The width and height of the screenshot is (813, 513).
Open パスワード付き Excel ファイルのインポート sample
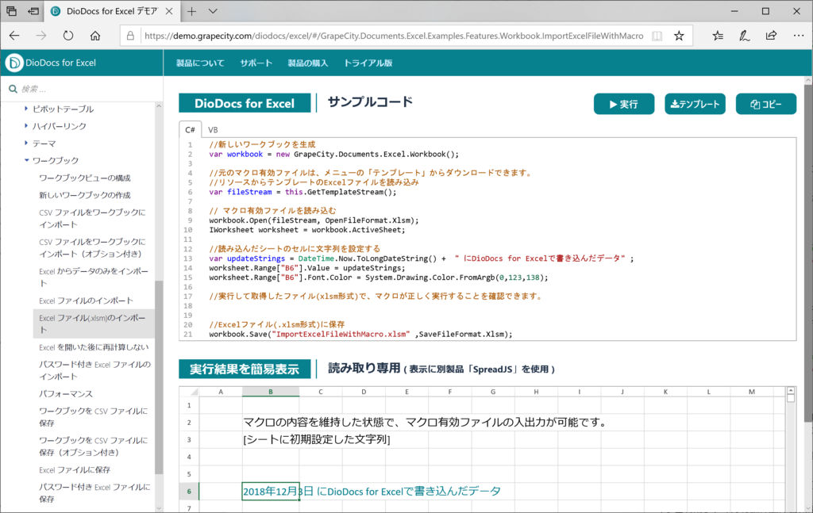[x=95, y=370]
